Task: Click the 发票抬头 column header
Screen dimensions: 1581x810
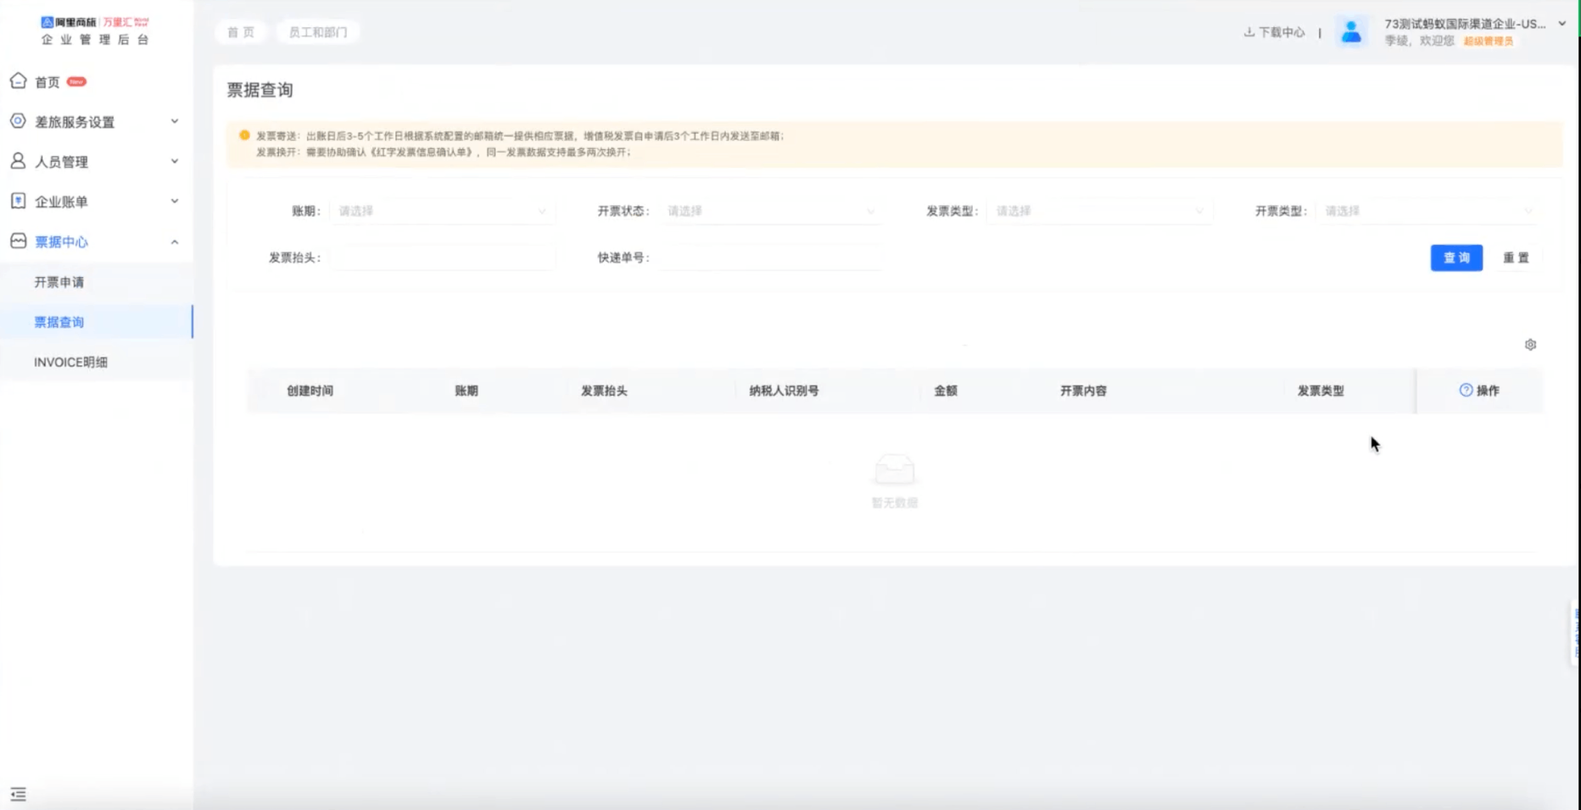Action: [x=604, y=391]
